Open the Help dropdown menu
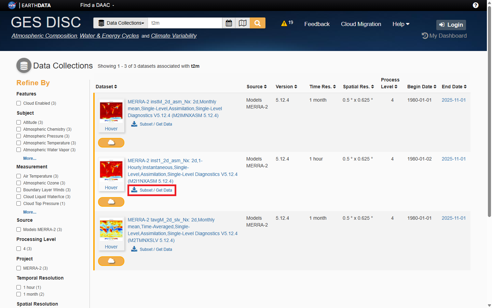Screen dimensions: 492x308 (x=401, y=24)
